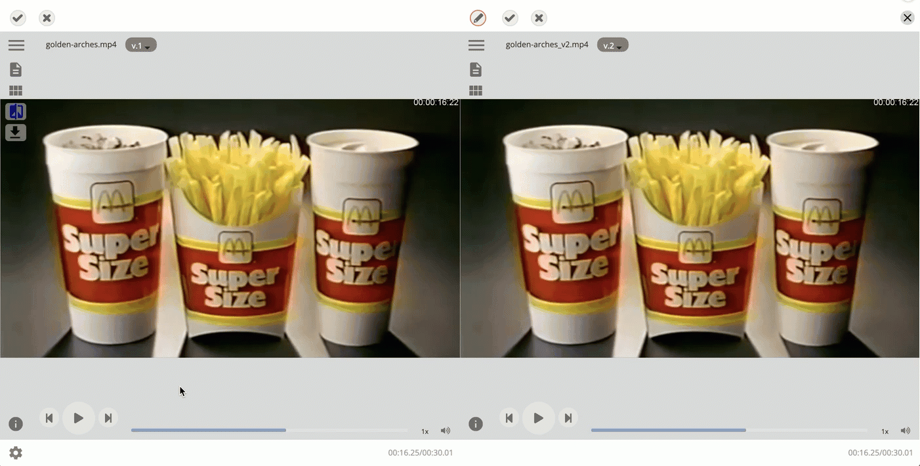
Task: Show grid view in right panel
Action: click(x=476, y=91)
